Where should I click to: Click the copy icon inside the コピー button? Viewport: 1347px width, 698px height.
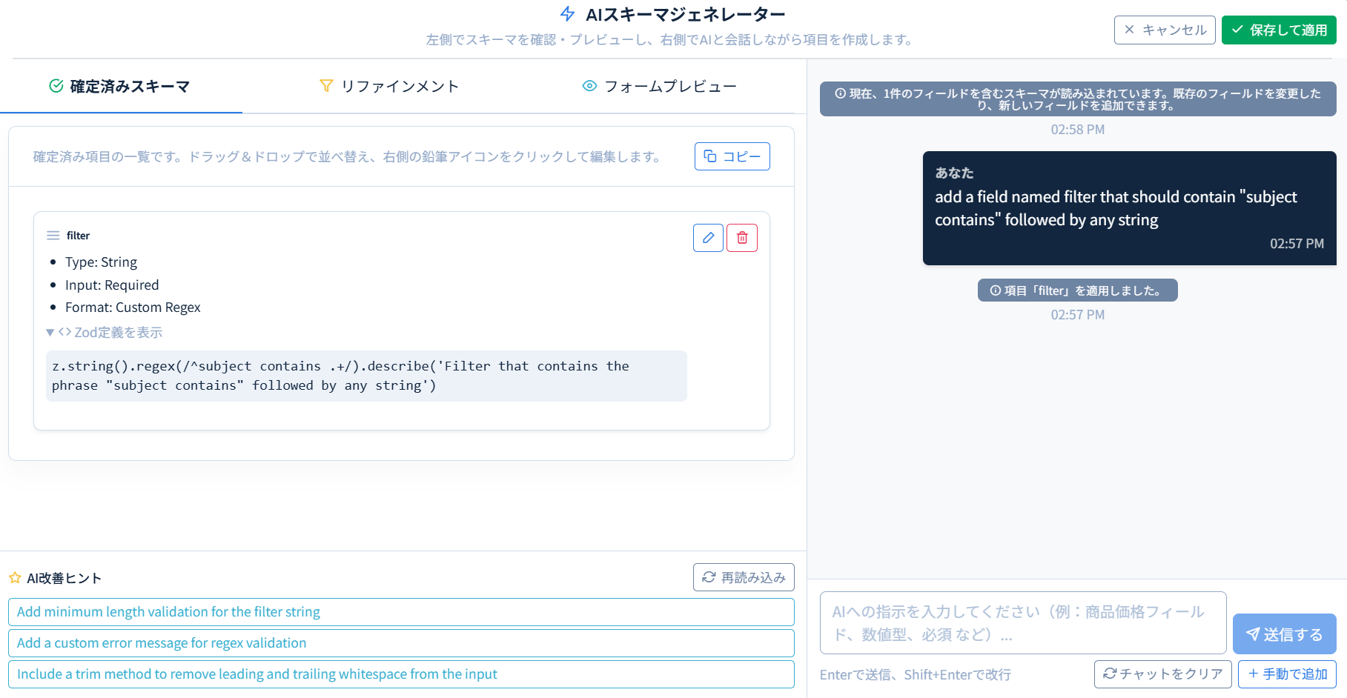pyautogui.click(x=711, y=156)
